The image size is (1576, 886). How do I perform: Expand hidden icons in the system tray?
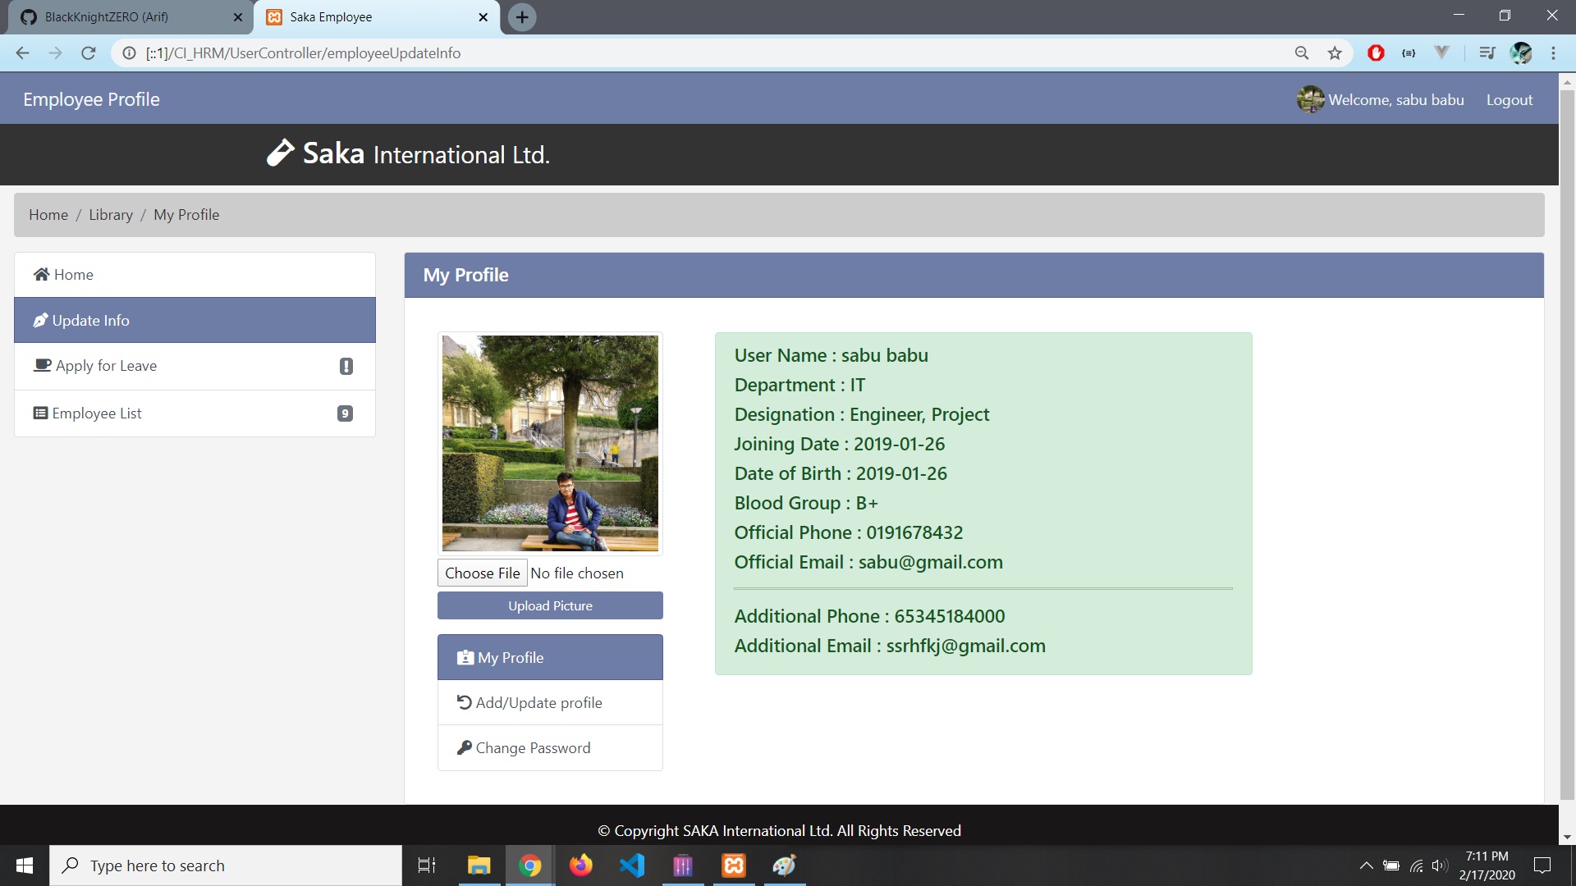point(1367,865)
